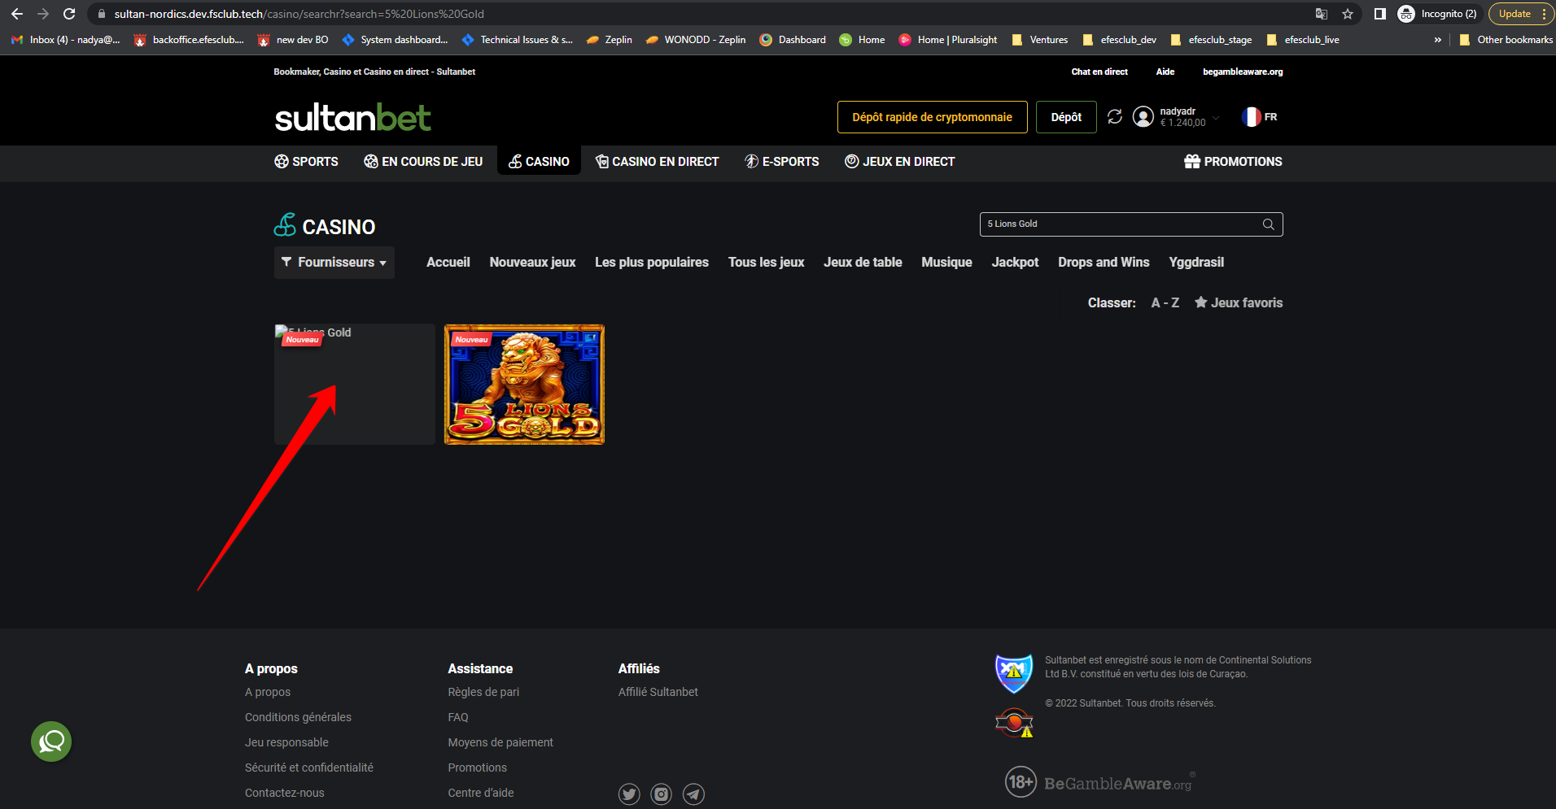Click the 18+ BeGambleAware logo

point(1099,782)
